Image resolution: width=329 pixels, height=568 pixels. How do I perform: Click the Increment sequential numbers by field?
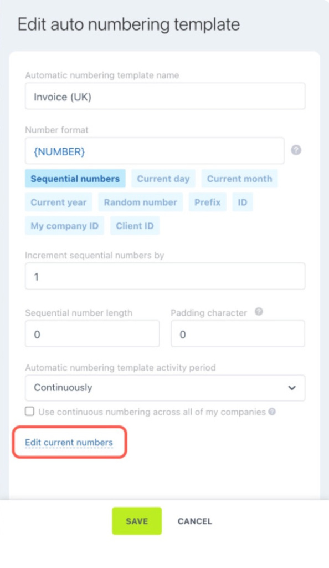click(165, 276)
